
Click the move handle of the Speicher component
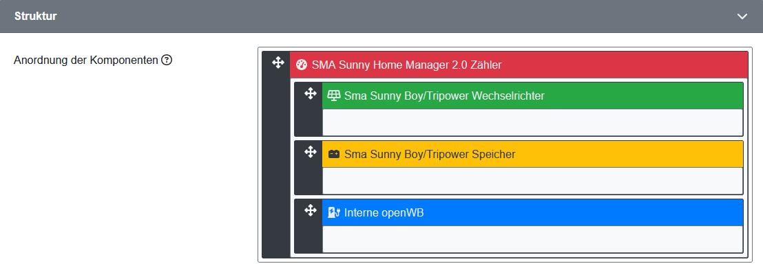(x=311, y=152)
